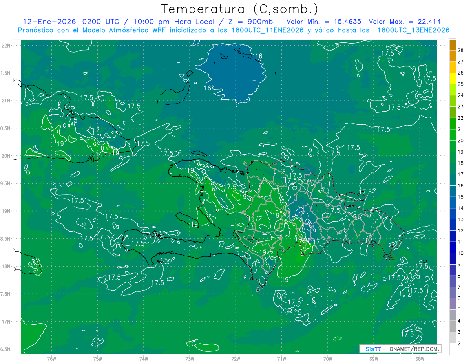
Task: Click the "68W" longitude axis label
Action: pos(420,359)
